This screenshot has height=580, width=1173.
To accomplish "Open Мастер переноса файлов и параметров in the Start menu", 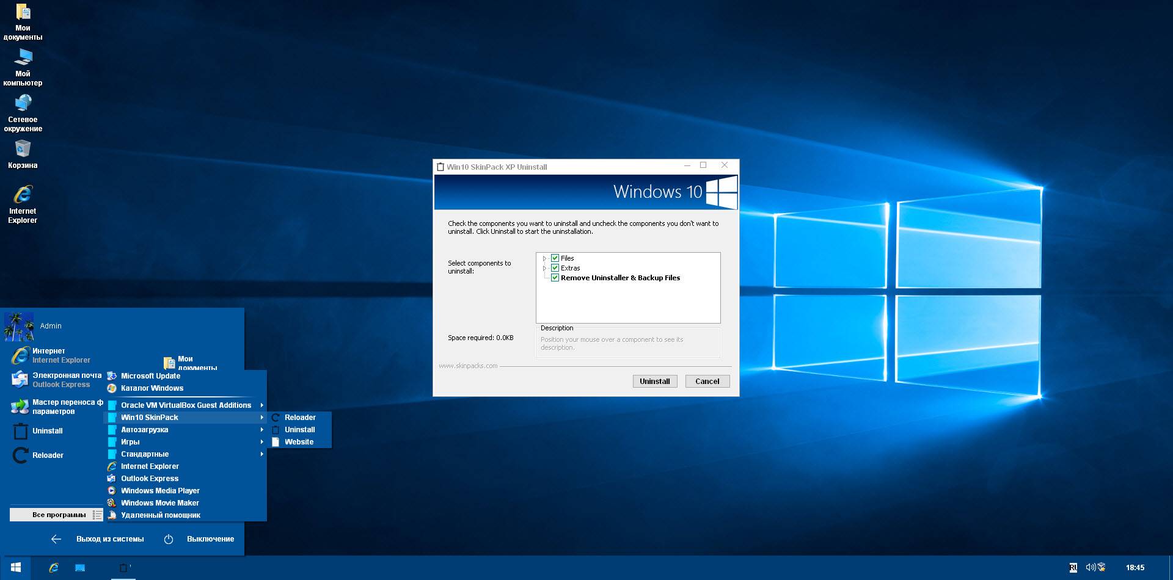I will click(57, 407).
